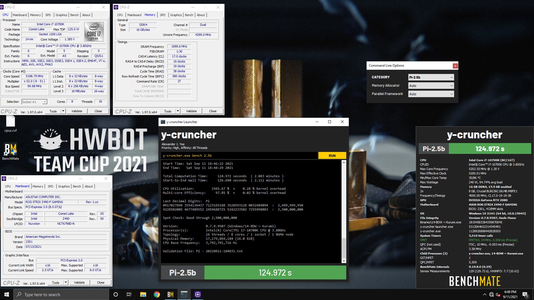This screenshot has width=534, height=300.
Task: Click the taskbar clock showing 6:49 PM
Action: pyautogui.click(x=510, y=294)
